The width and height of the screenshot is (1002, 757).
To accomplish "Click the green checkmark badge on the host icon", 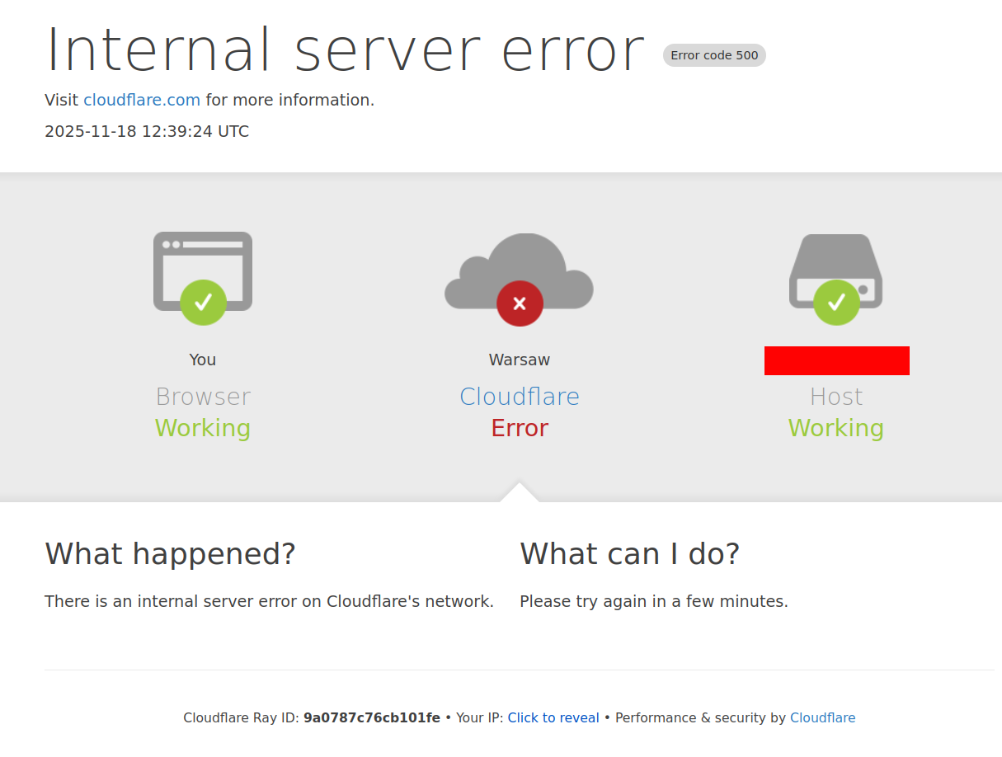I will tap(836, 303).
